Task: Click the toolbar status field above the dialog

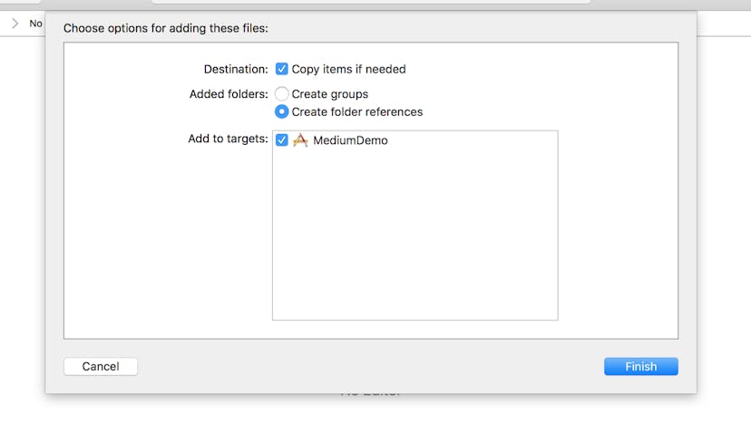Action: 371,2
